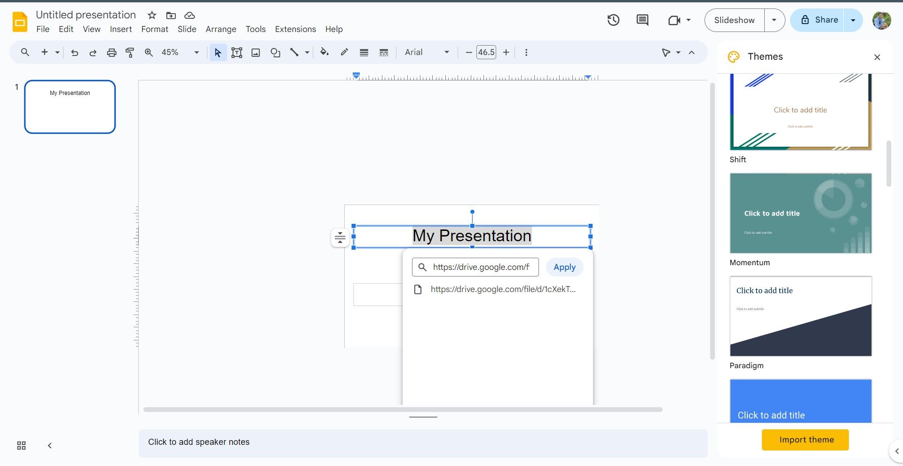Select the text box tool
Viewport: 903px width, 466px height.
237,53
